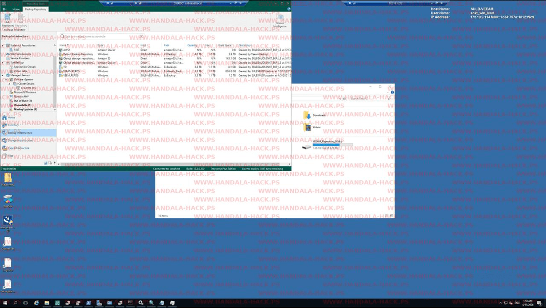Select Missing Updates (1) tree node

(23, 109)
